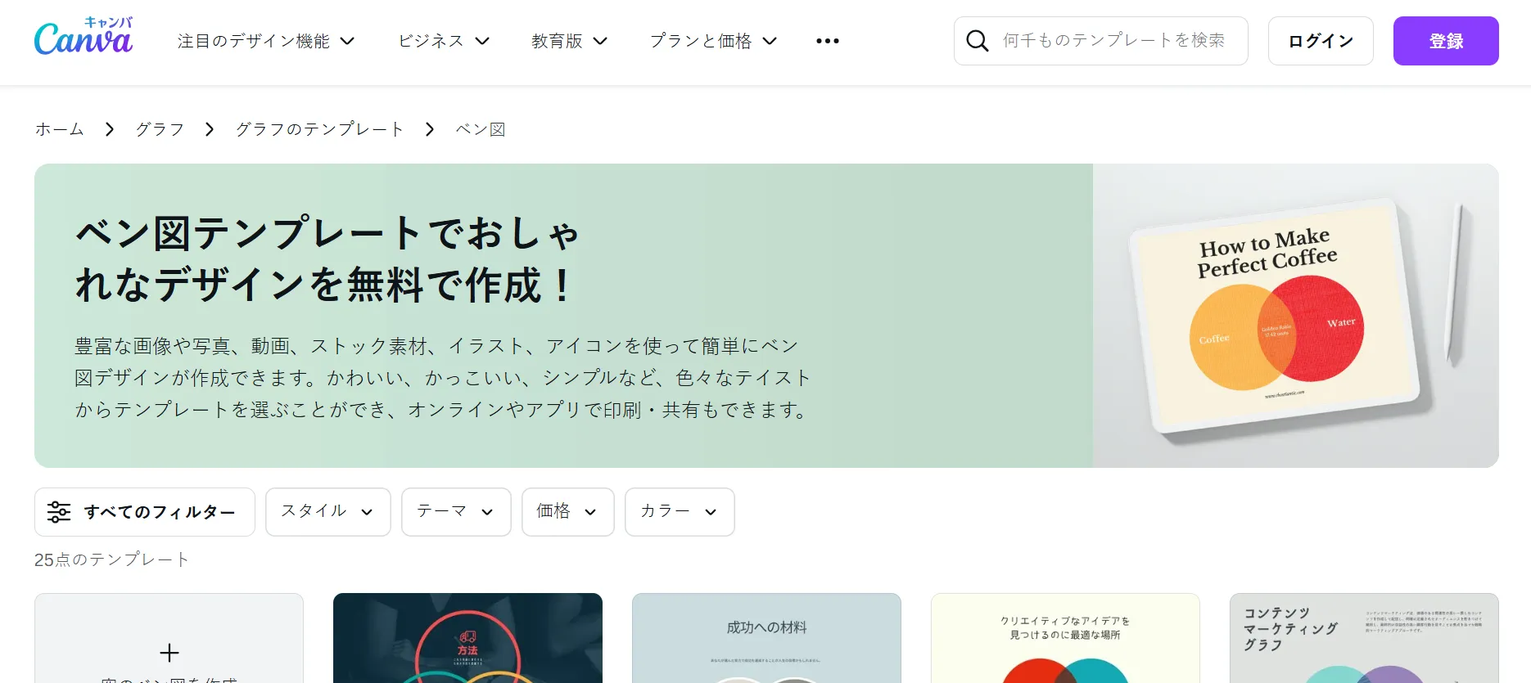Click chevron after グラフ breadcrumb
The image size is (1531, 683).
click(x=210, y=129)
